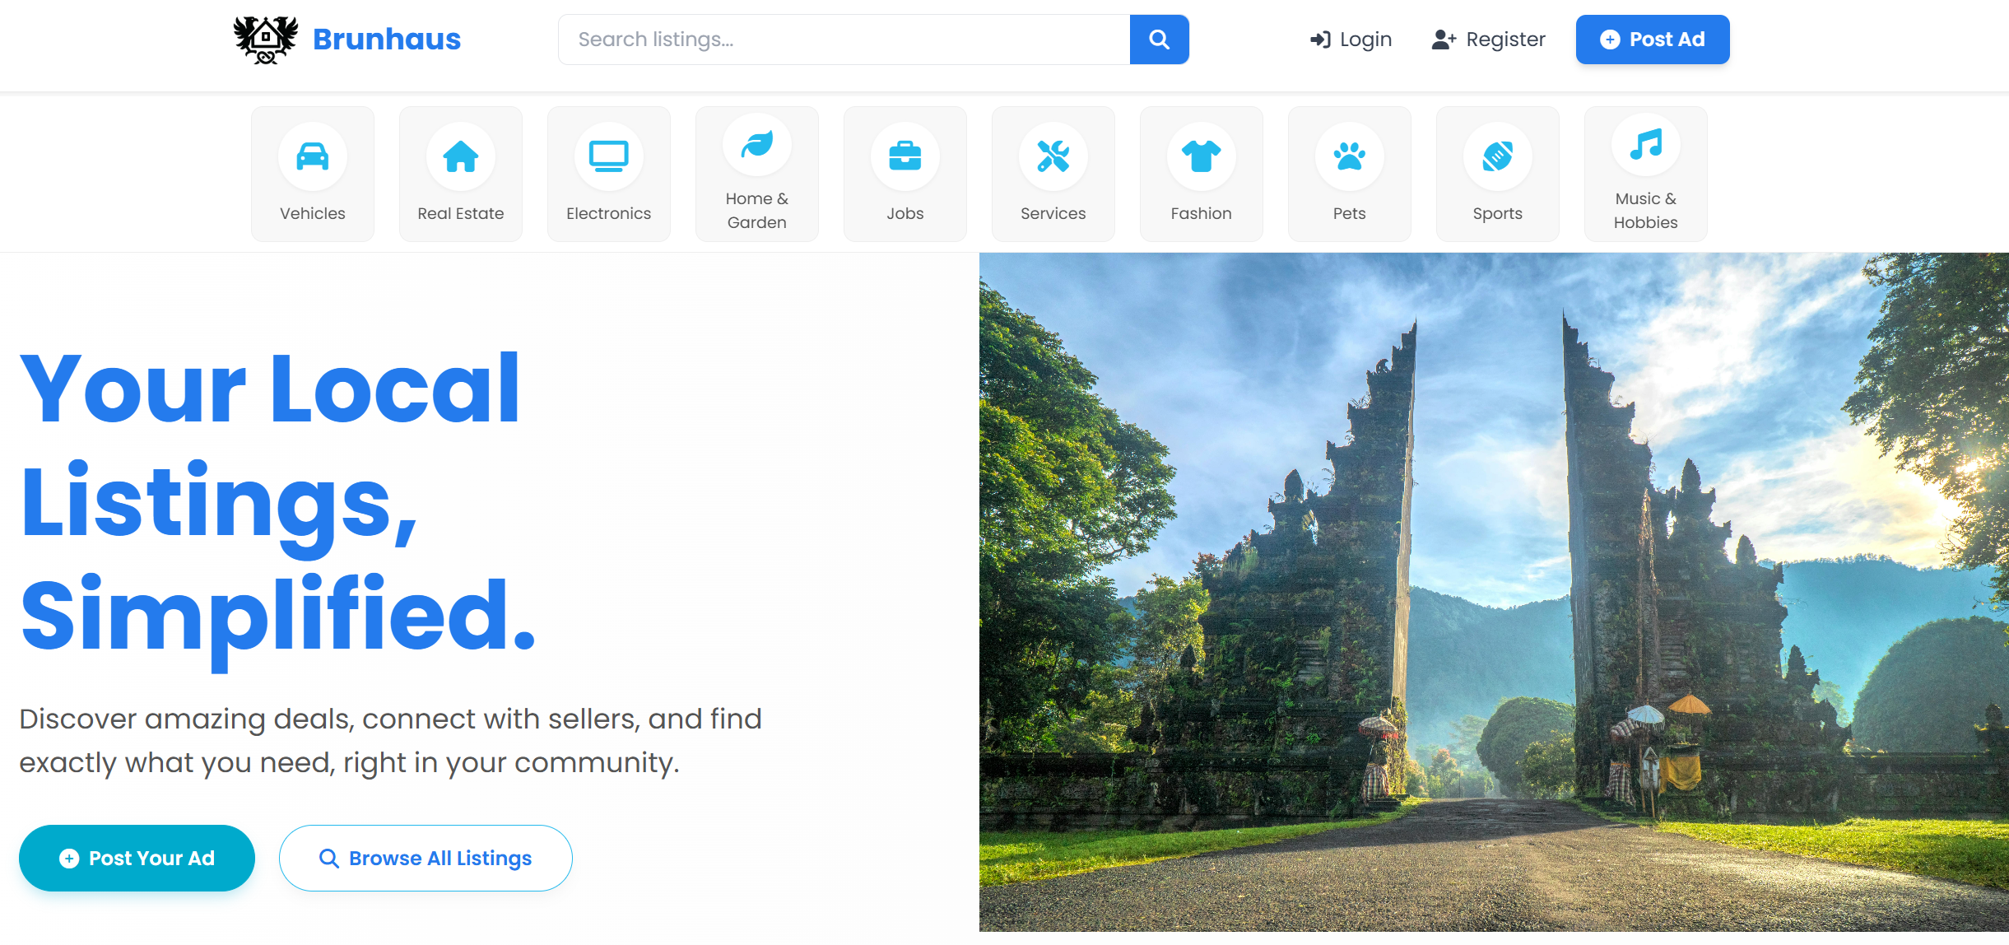Open the Fashion t-shirt icon

point(1202,156)
